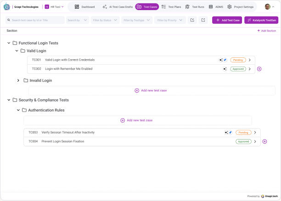Open the Filter by Status dropdown

point(105,20)
